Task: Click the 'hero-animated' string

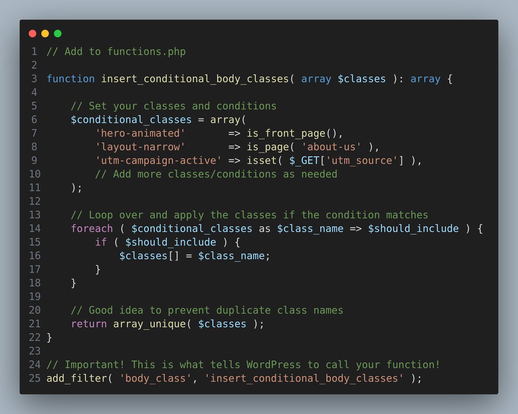Action: pyautogui.click(x=140, y=133)
